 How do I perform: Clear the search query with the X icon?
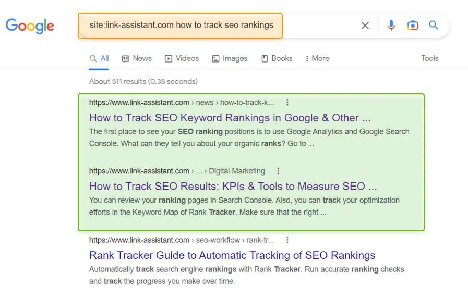pyautogui.click(x=365, y=26)
